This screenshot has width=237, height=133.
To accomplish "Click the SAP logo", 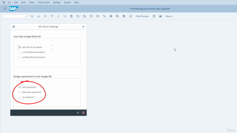I will 14,8.
